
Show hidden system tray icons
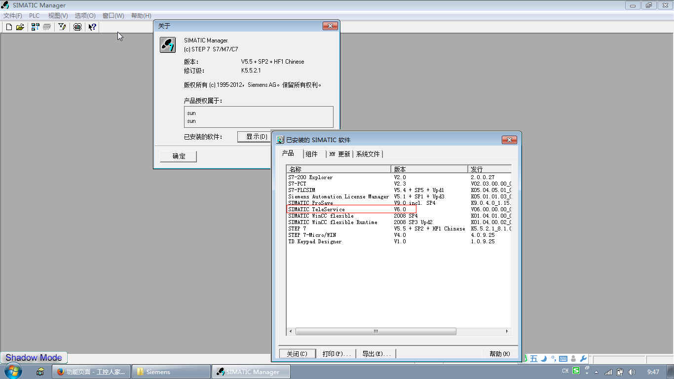click(597, 372)
